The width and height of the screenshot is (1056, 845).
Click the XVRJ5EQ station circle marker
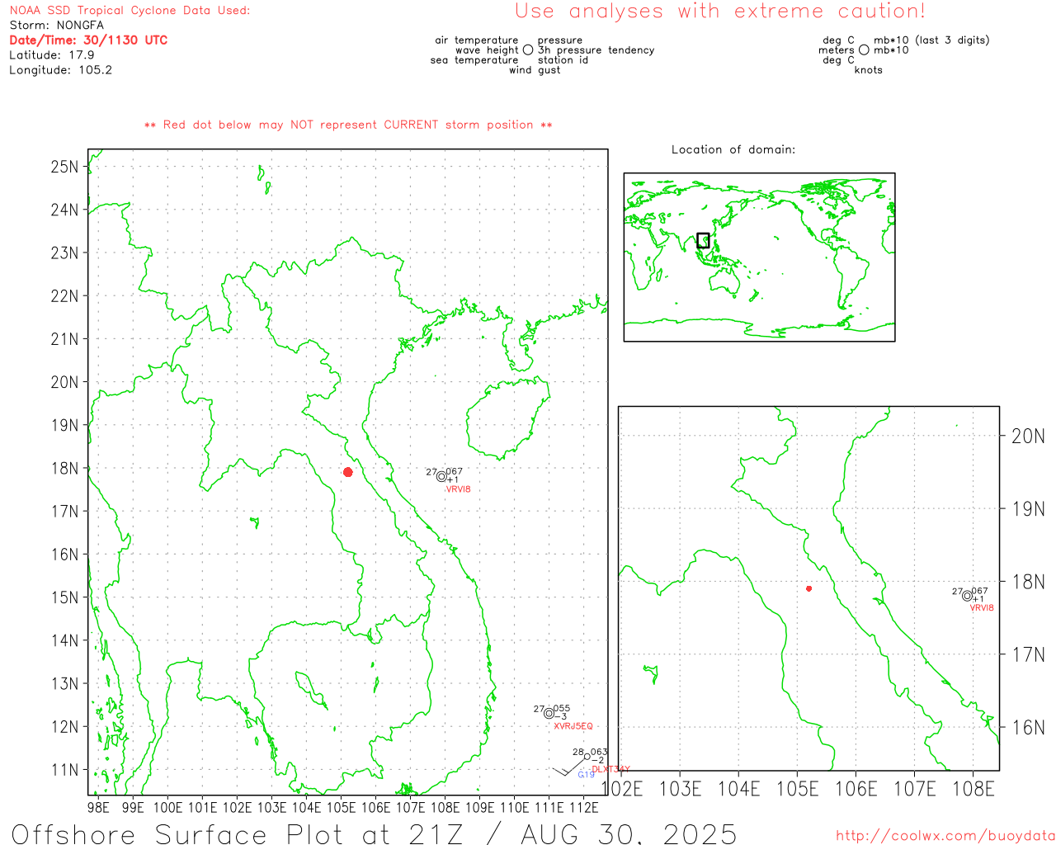(549, 713)
